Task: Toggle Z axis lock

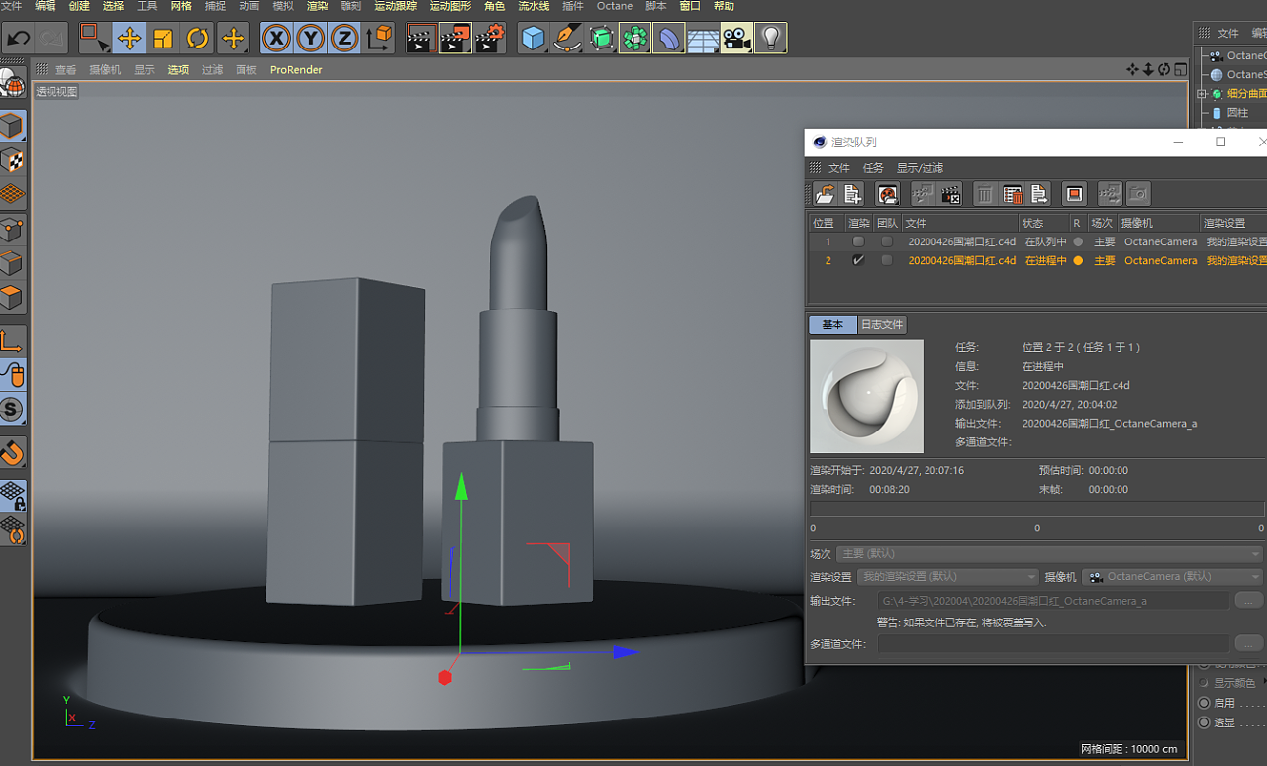Action: pos(344,39)
